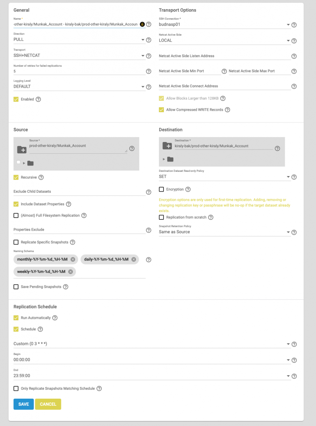This screenshot has height=426, width=316.
Task: Open the Transport dropdown SSH+NETCAT
Action: pos(79,56)
